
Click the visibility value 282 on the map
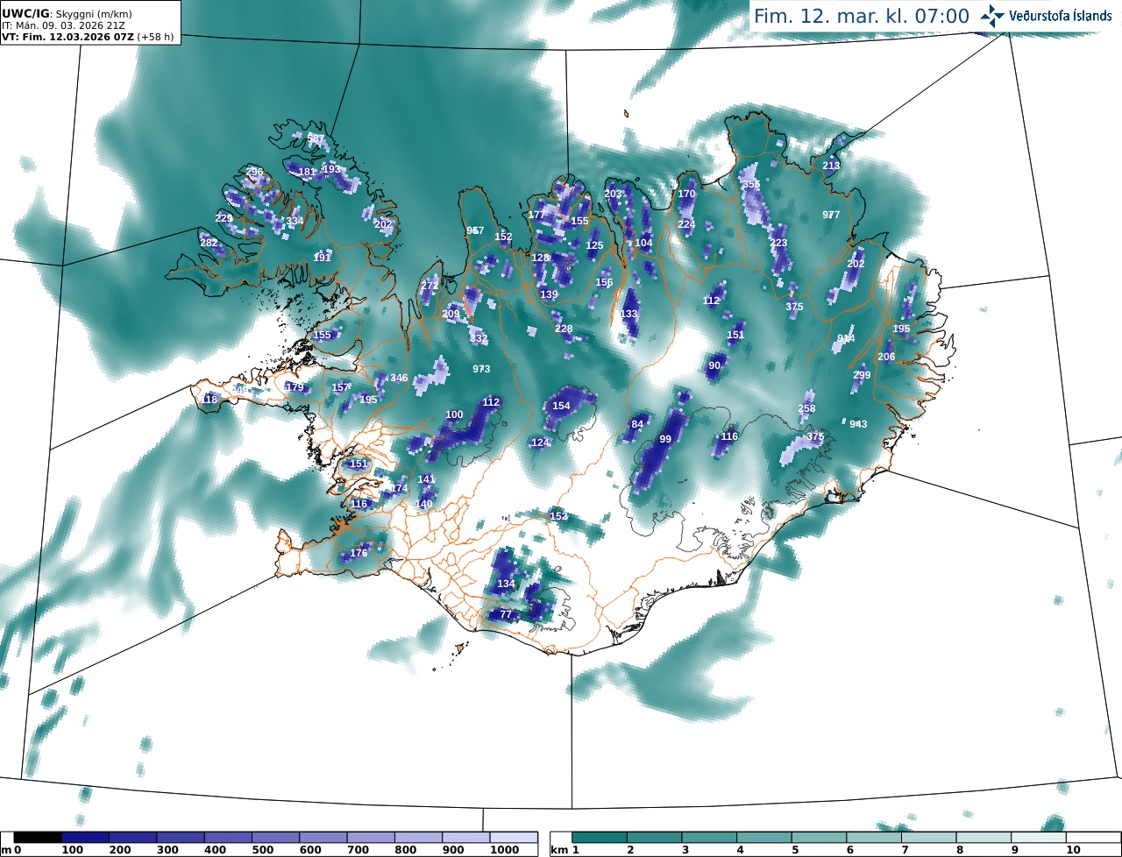tap(209, 244)
